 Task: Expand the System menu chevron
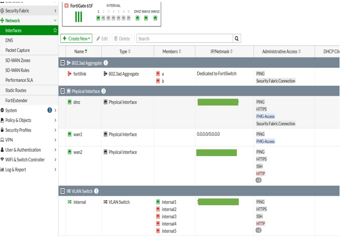(x=55, y=110)
